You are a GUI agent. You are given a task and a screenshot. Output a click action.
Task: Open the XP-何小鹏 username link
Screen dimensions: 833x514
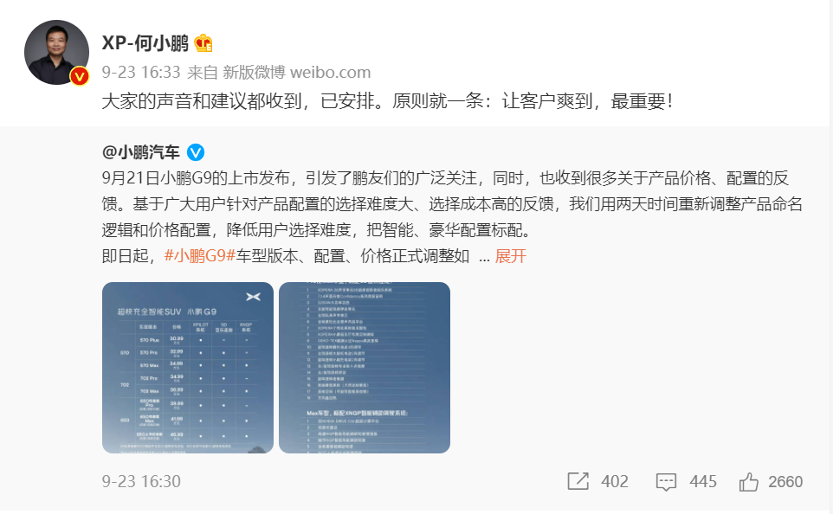point(145,42)
